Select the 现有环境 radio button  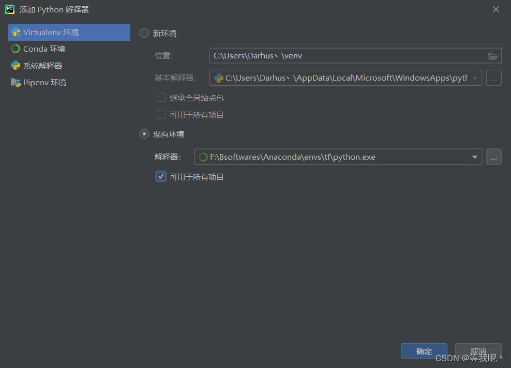click(144, 134)
